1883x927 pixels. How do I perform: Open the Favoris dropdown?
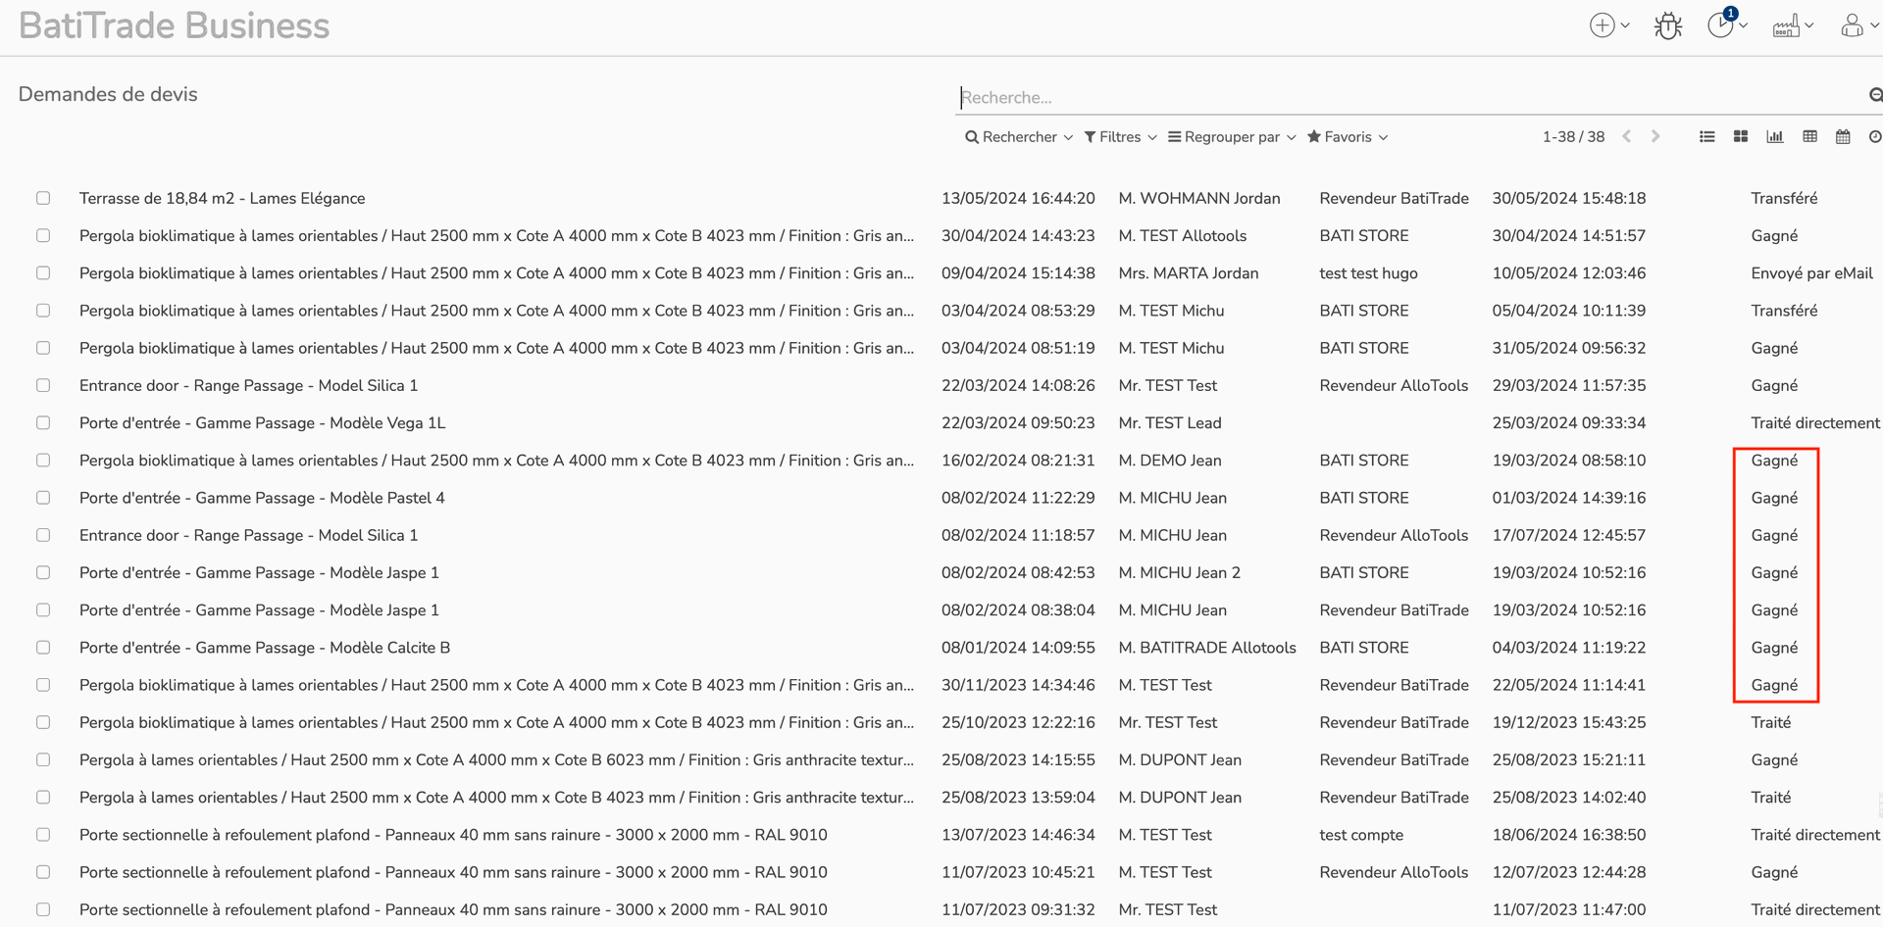coord(1348,137)
